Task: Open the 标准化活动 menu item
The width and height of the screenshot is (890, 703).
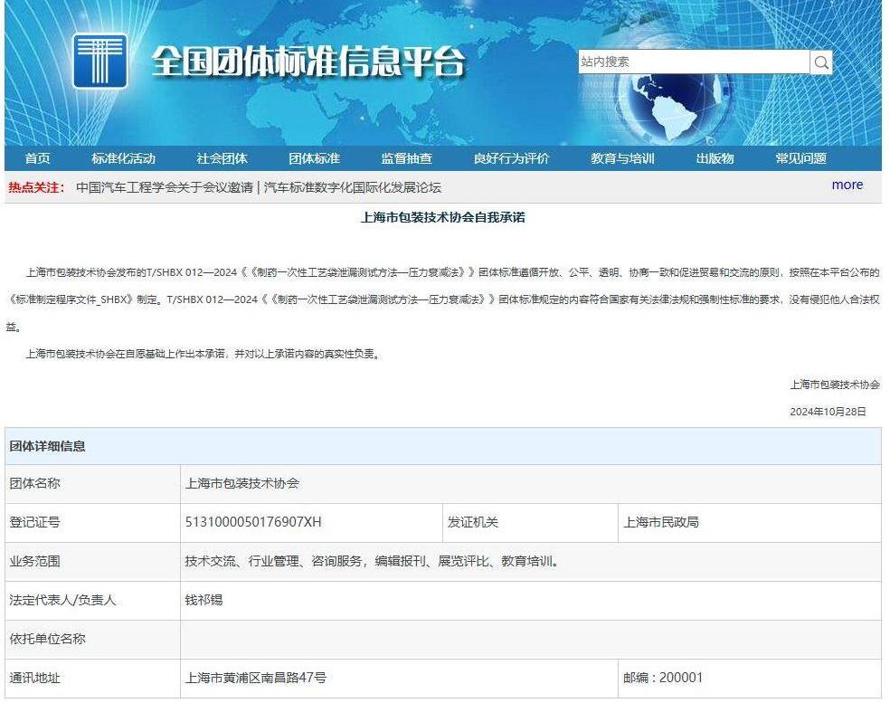Action: pos(123,158)
